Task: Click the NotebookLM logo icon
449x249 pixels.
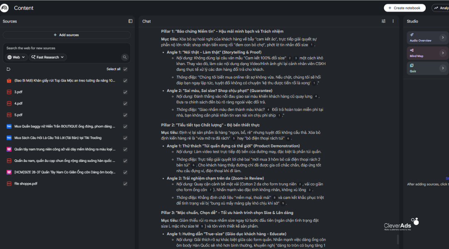Action: 4,8
